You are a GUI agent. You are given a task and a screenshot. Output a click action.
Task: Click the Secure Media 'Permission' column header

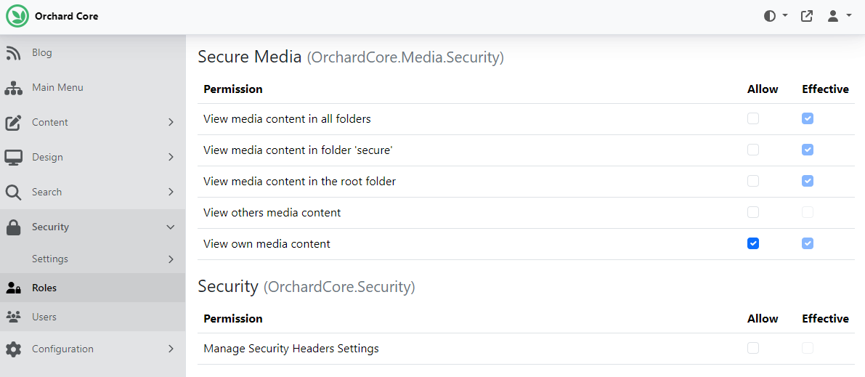[x=233, y=89]
